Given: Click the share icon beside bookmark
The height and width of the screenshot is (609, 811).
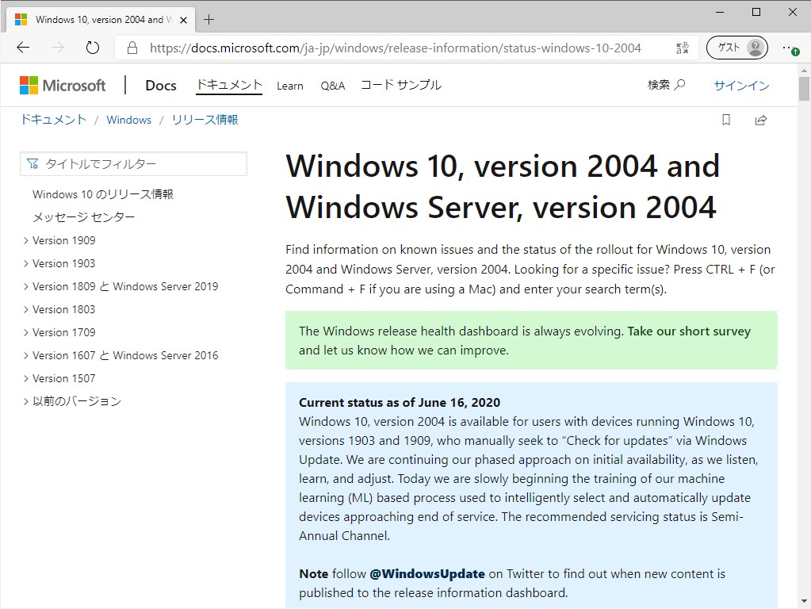Looking at the screenshot, I should [761, 120].
